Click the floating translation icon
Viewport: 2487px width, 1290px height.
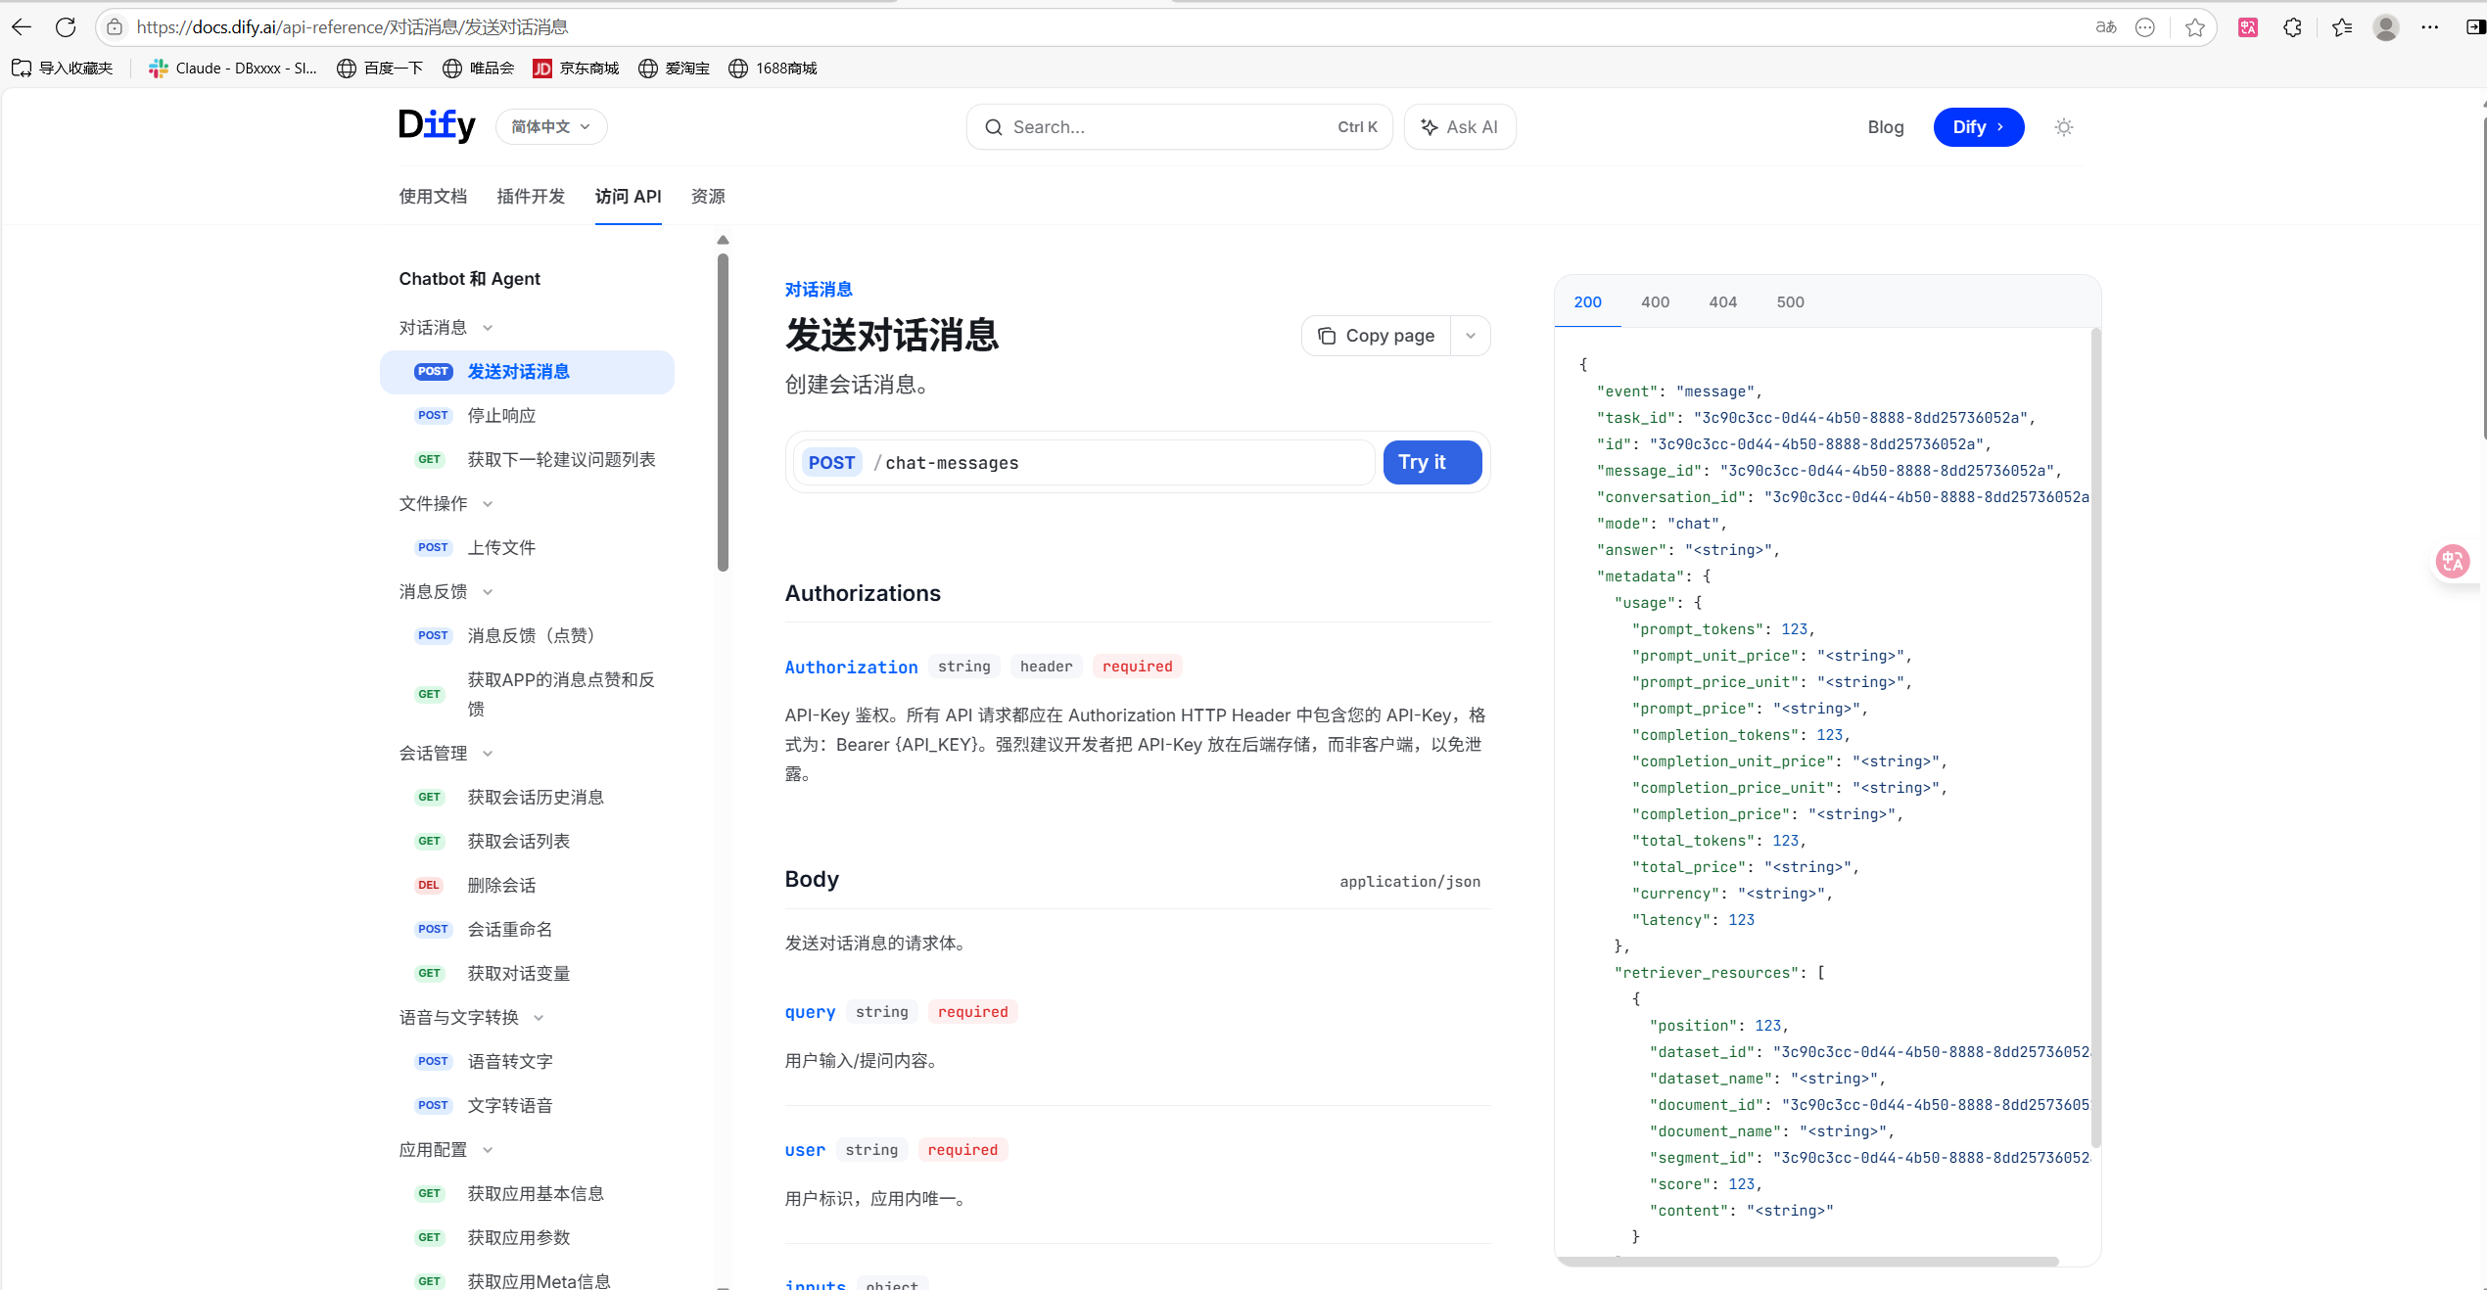(2452, 561)
